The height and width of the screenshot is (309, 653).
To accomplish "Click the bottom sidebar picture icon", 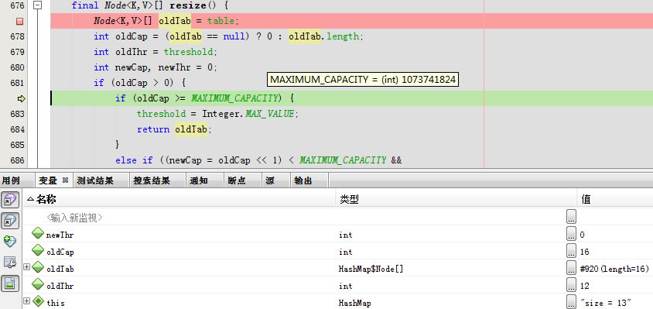I will pyautogui.click(x=10, y=283).
